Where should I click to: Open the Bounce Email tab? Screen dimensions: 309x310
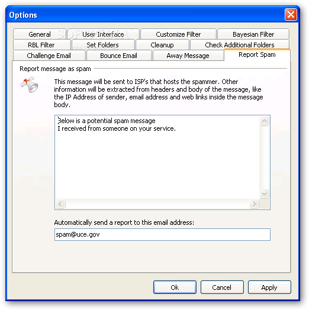click(x=119, y=56)
